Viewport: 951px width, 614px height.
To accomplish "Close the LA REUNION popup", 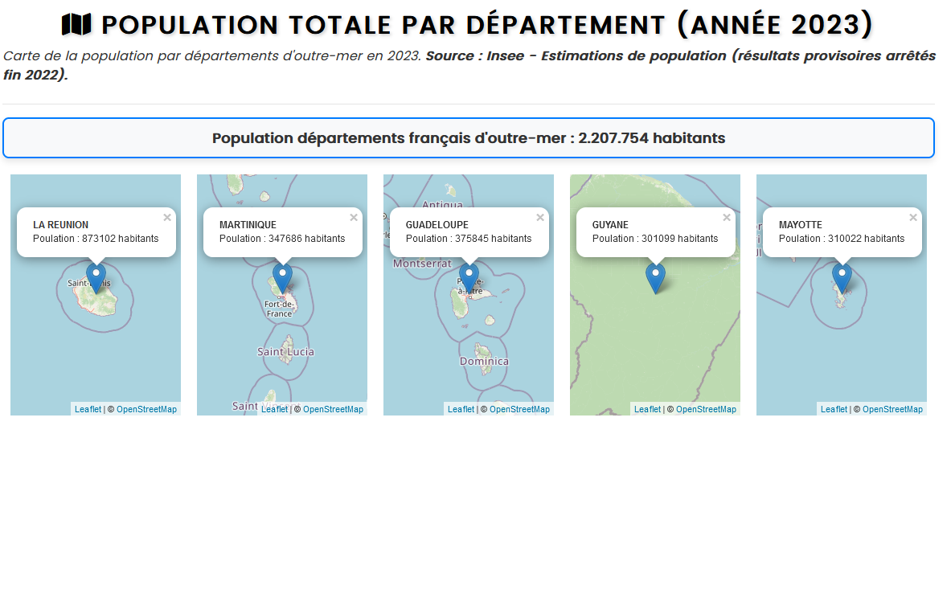I will [x=167, y=218].
